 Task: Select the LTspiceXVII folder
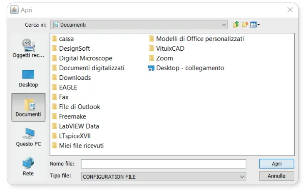(75, 136)
